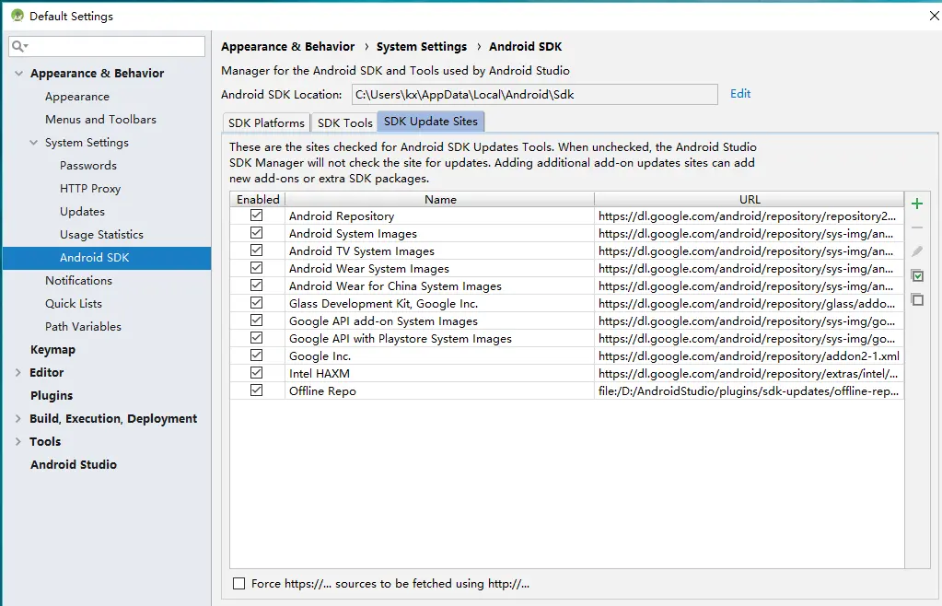942x606 pixels.
Task: Click the green plus add site icon
Action: [916, 204]
